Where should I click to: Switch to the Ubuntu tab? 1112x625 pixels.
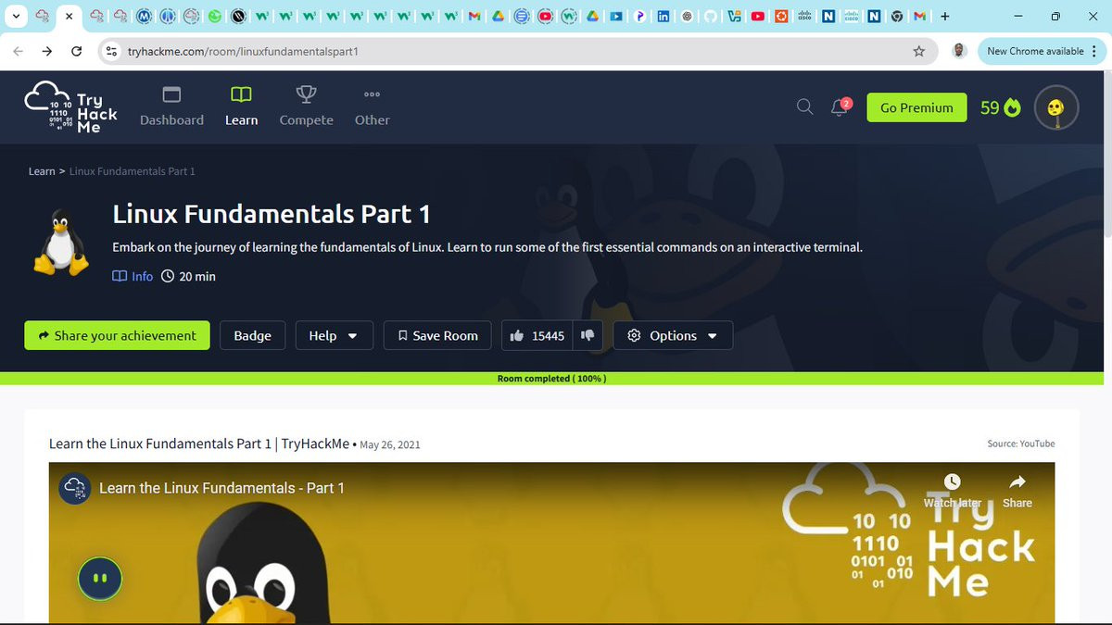coord(781,16)
